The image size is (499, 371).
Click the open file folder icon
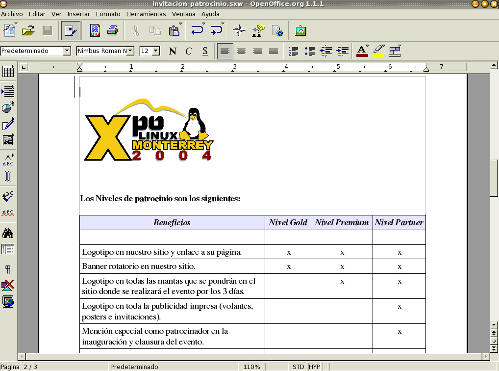point(28,31)
